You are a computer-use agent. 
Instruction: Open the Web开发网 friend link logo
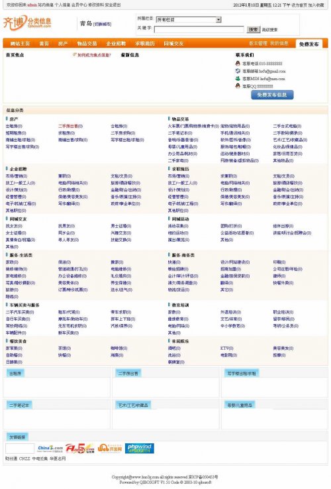click(109, 449)
